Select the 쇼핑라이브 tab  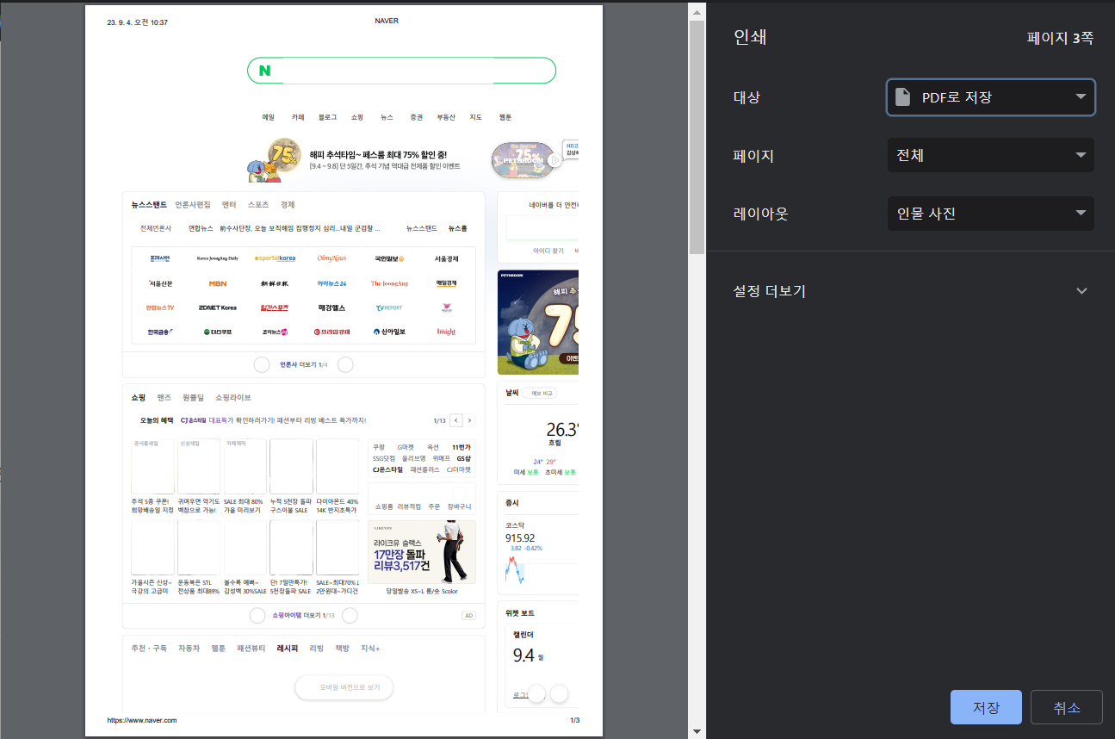[x=233, y=398]
